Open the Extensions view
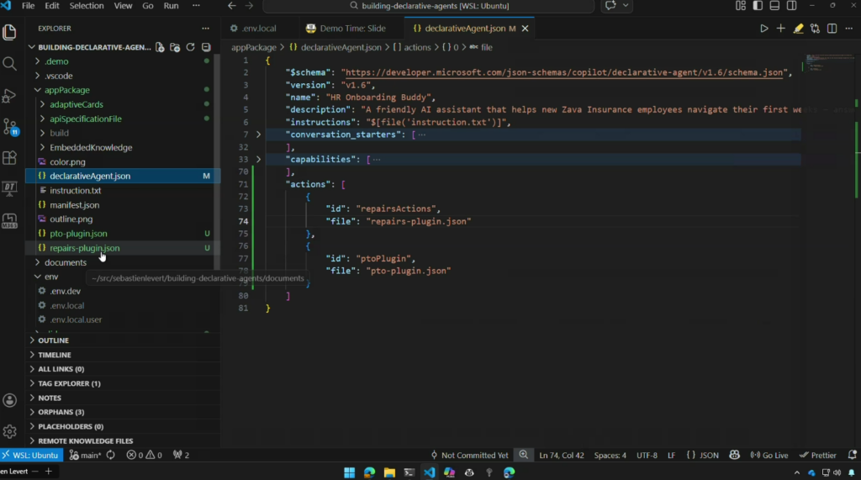The height and width of the screenshot is (480, 861). (x=10, y=158)
